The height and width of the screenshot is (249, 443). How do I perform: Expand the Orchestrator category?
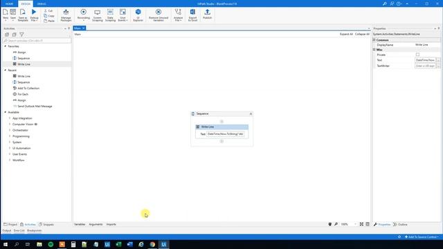tap(10, 130)
